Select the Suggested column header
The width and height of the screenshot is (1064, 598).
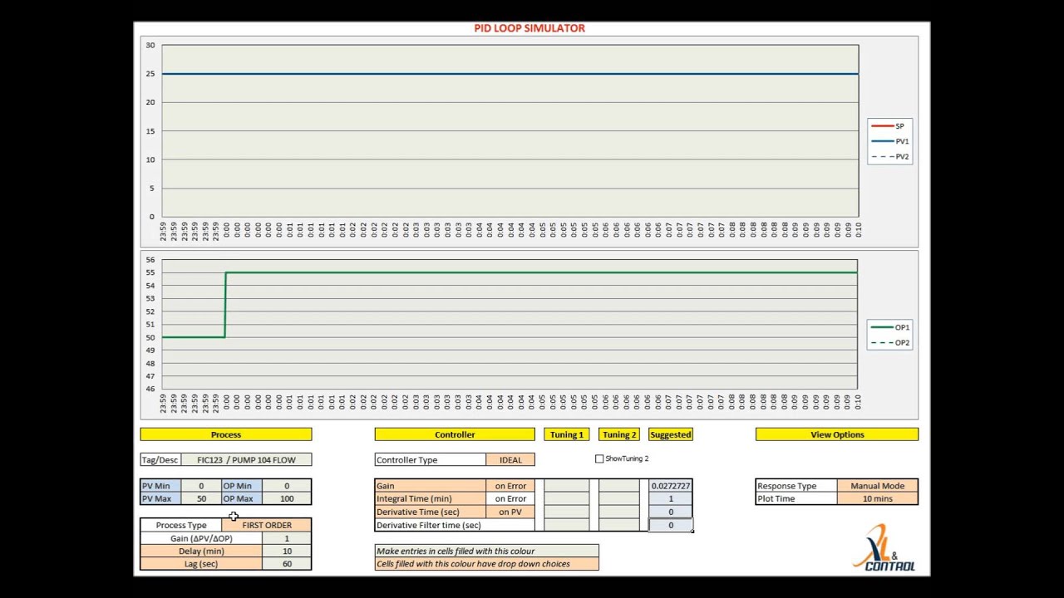(670, 434)
